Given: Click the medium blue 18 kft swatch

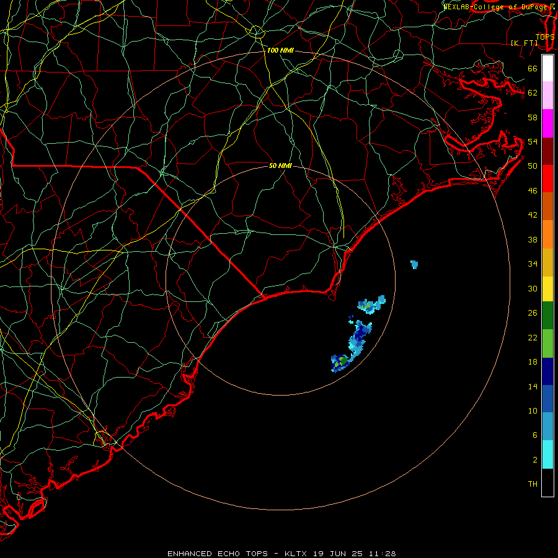Looking at the screenshot, I should pyautogui.click(x=547, y=399).
